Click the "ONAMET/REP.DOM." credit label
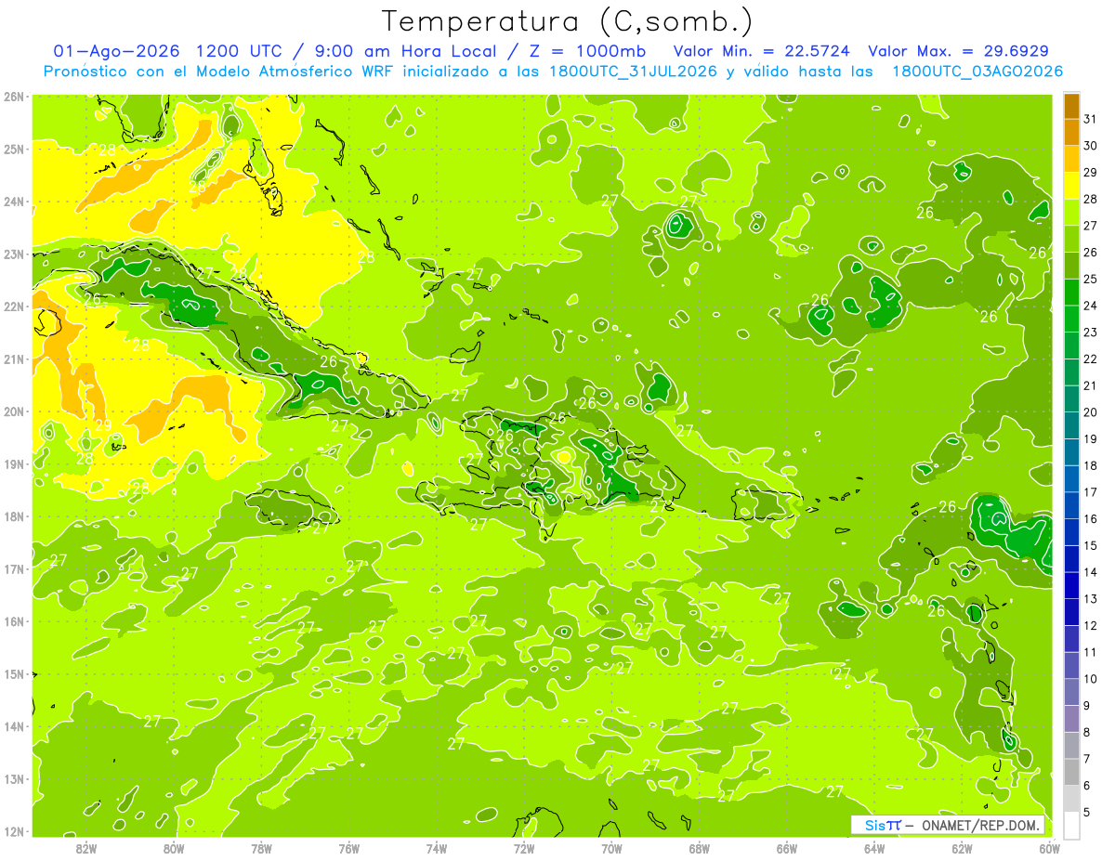This screenshot has width=1115, height=861. pyautogui.click(x=981, y=825)
